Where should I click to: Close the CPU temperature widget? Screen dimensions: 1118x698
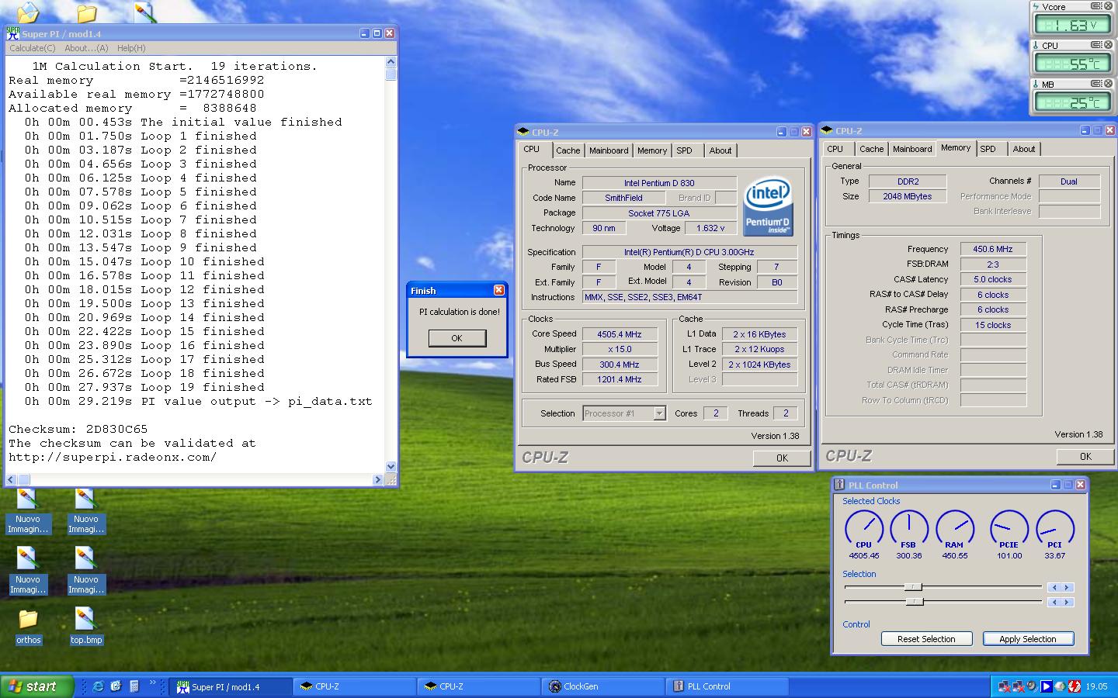point(1108,45)
